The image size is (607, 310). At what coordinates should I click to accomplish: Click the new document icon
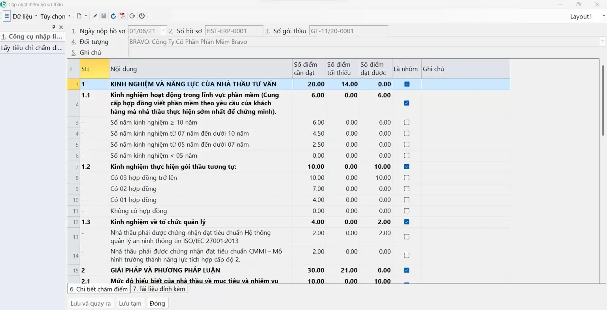coord(79,16)
